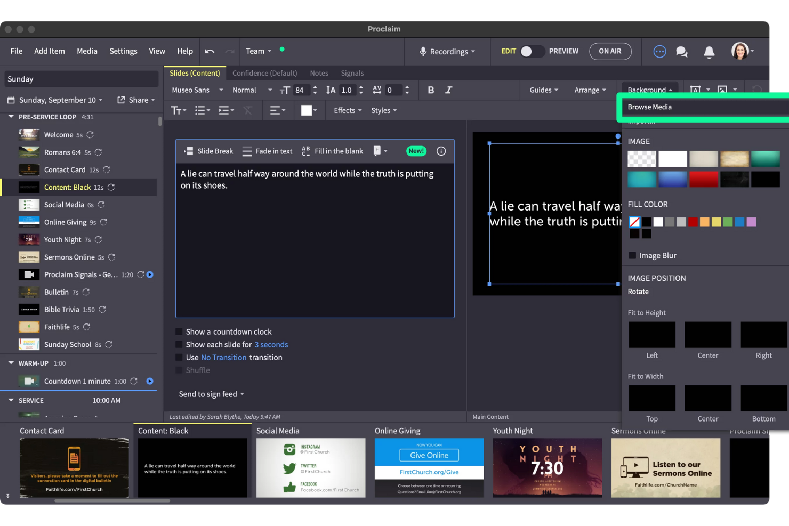Image resolution: width=789 pixels, height=526 pixels.
Task: Click the play icon on Proclaim Signals row
Action: click(150, 275)
